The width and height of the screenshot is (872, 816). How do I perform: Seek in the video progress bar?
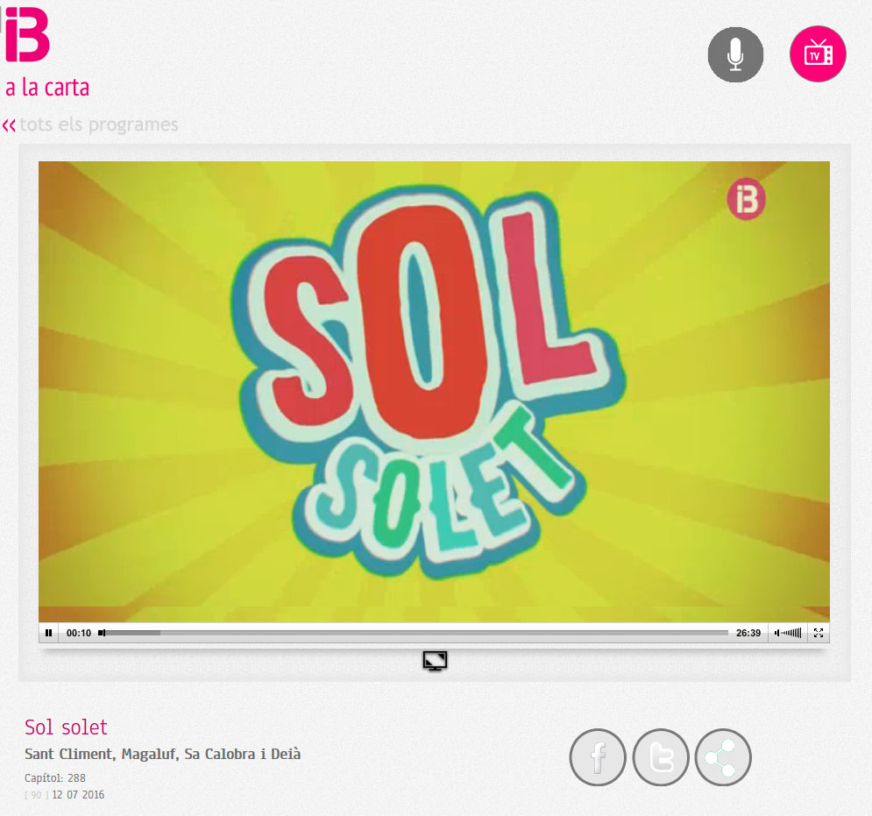[413, 633]
